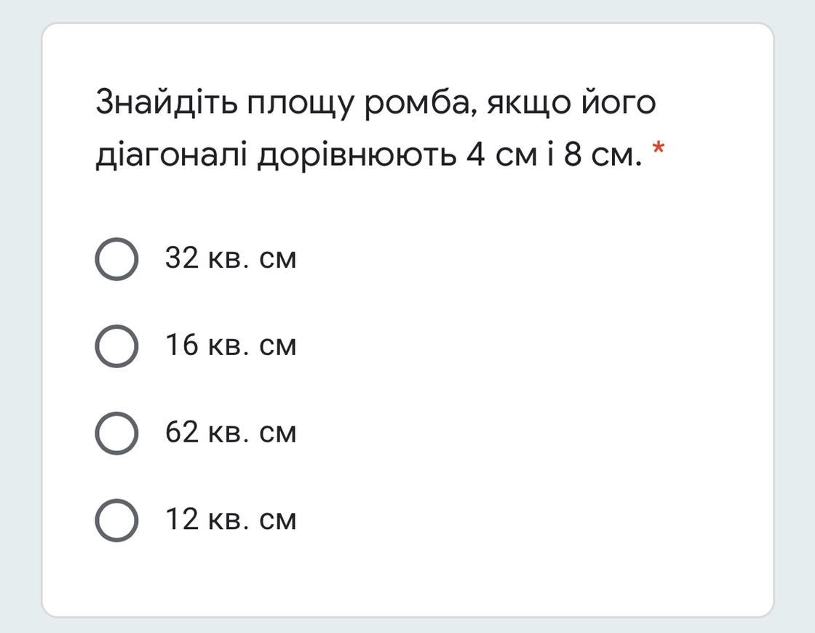The image size is (815, 633).
Task: Select the 32 кв. см radio button
Action: (x=116, y=259)
